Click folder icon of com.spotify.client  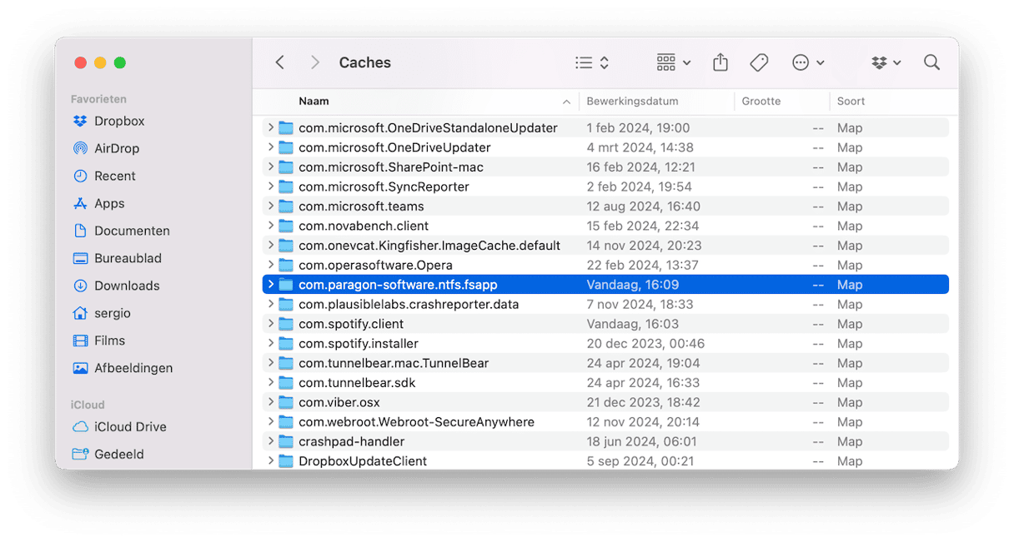pos(286,324)
